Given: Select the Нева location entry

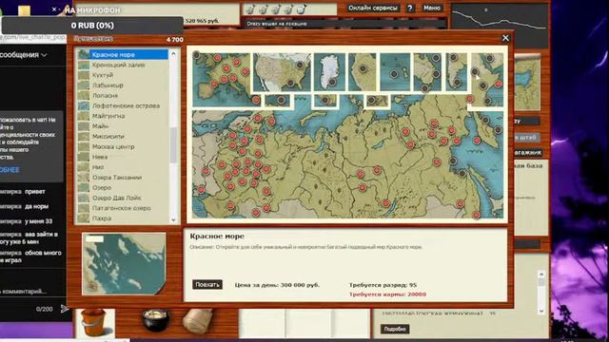Looking at the screenshot, I should (x=123, y=157).
